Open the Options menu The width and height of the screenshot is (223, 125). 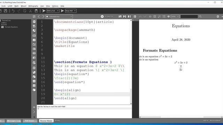(x=55, y=6)
